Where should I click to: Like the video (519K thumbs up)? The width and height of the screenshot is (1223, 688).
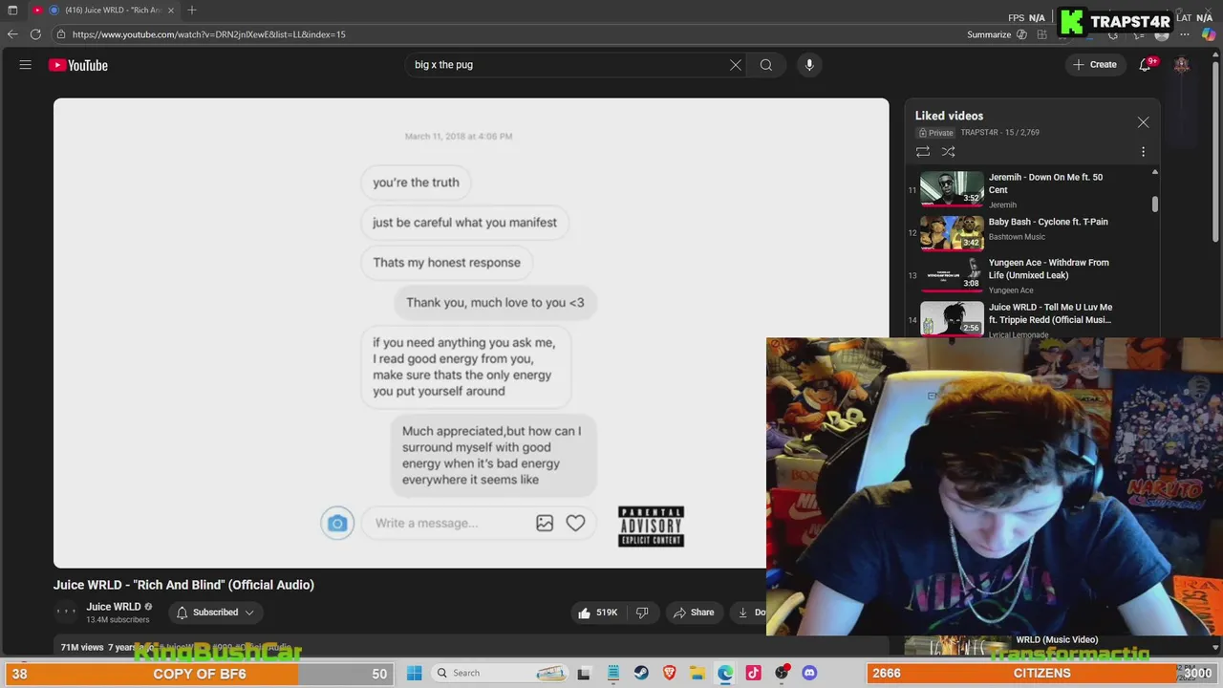click(596, 613)
